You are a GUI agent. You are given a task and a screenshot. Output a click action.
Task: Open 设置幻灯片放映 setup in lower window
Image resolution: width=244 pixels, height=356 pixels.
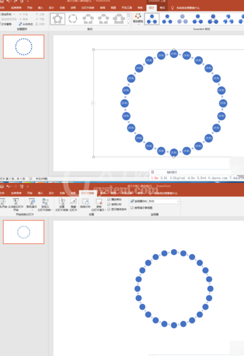[x=62, y=204]
